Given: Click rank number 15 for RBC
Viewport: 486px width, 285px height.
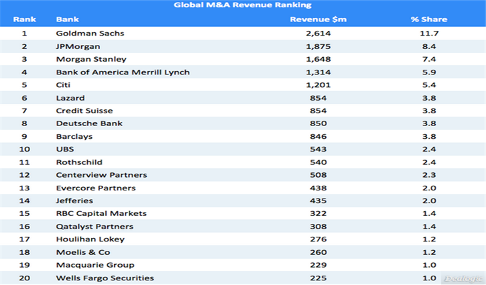Looking at the screenshot, I should point(25,213).
